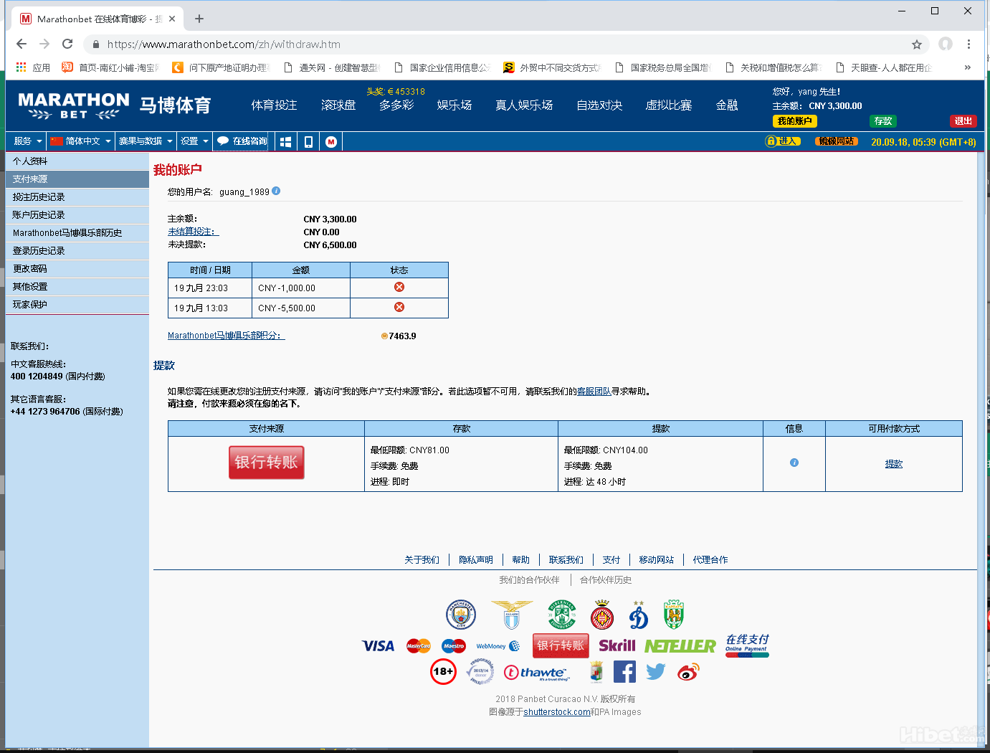
Task: Click the browser address bar
Action: point(502,44)
